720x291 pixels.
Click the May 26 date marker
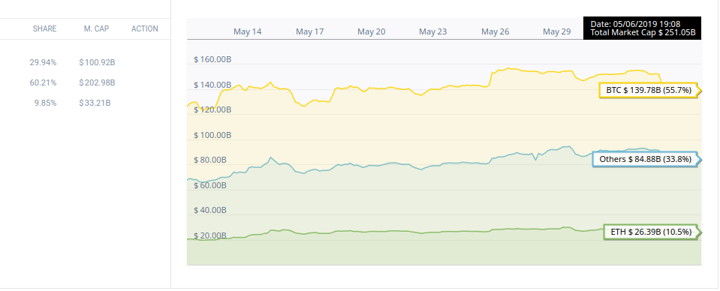point(496,31)
